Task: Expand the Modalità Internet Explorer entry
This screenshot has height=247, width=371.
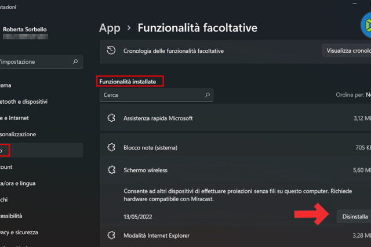Action: [x=232, y=235]
